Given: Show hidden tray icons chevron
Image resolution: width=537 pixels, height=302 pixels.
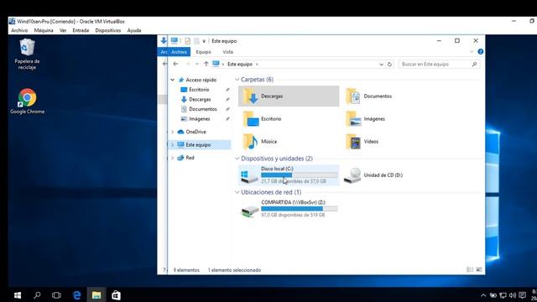Looking at the screenshot, I should [x=483, y=295].
